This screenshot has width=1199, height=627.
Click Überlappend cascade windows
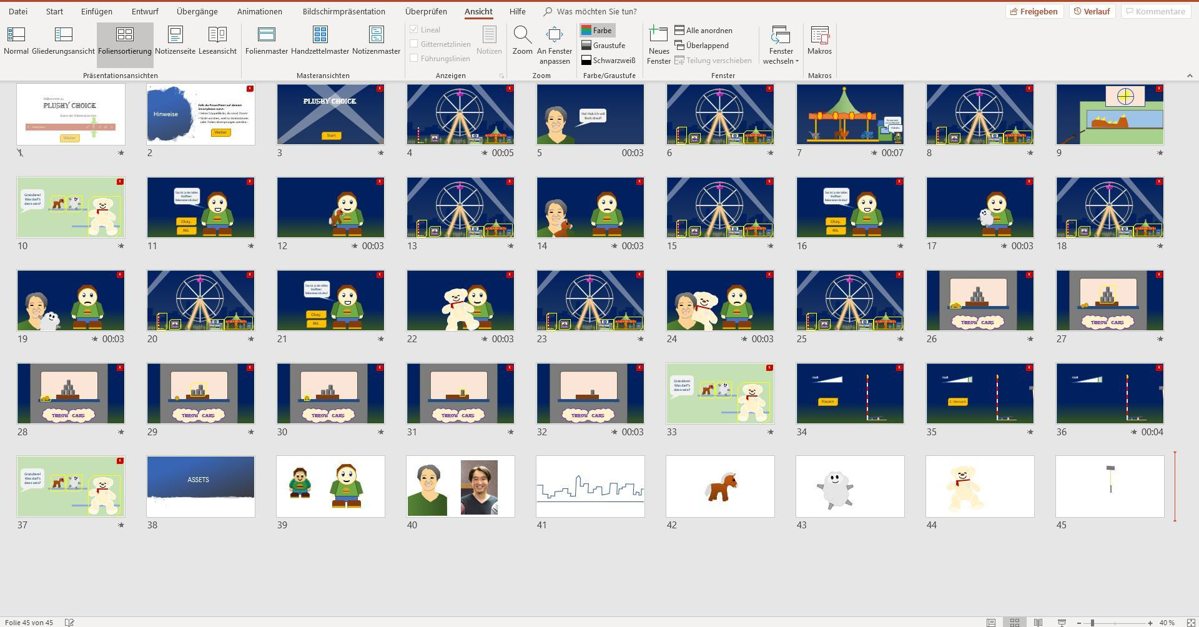(x=701, y=45)
